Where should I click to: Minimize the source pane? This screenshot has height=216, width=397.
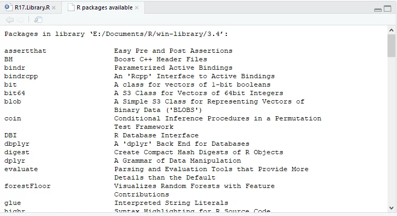coord(378,9)
